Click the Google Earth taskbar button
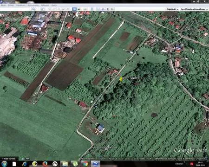The image size is (209, 167). pos(95,164)
